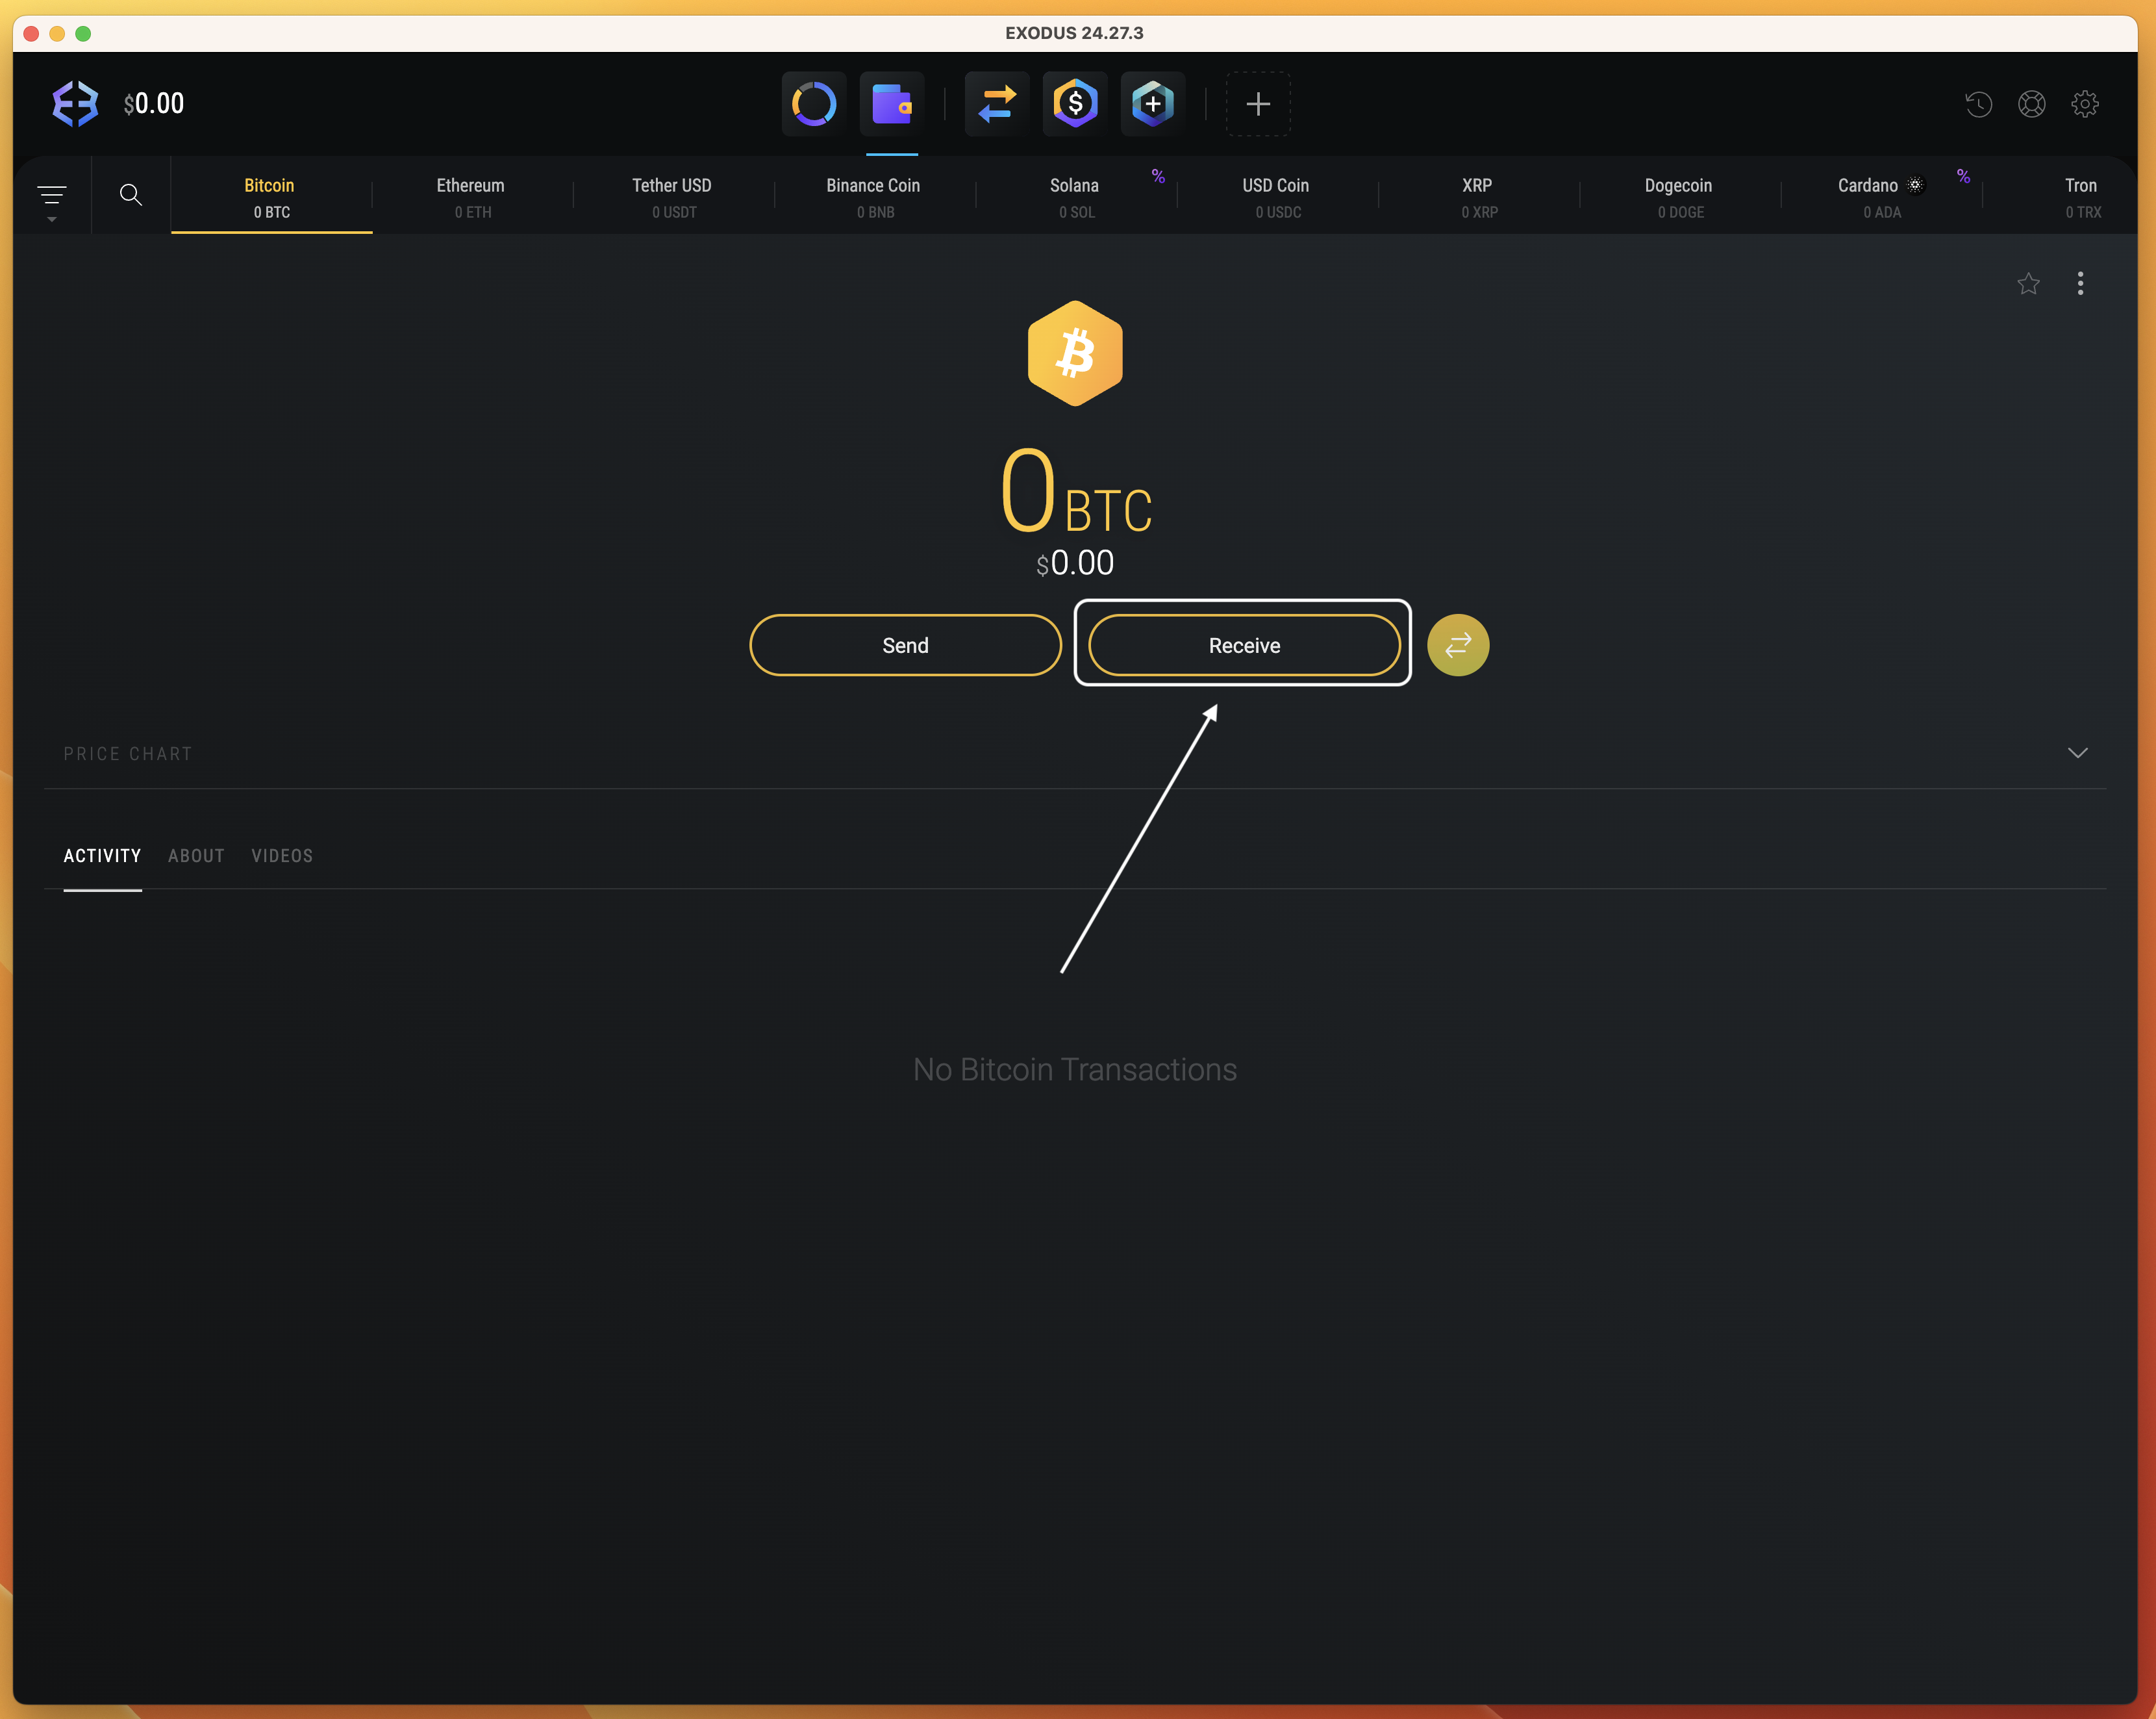Select the Ethereum asset tab
2156x1719 pixels.
[x=471, y=196]
